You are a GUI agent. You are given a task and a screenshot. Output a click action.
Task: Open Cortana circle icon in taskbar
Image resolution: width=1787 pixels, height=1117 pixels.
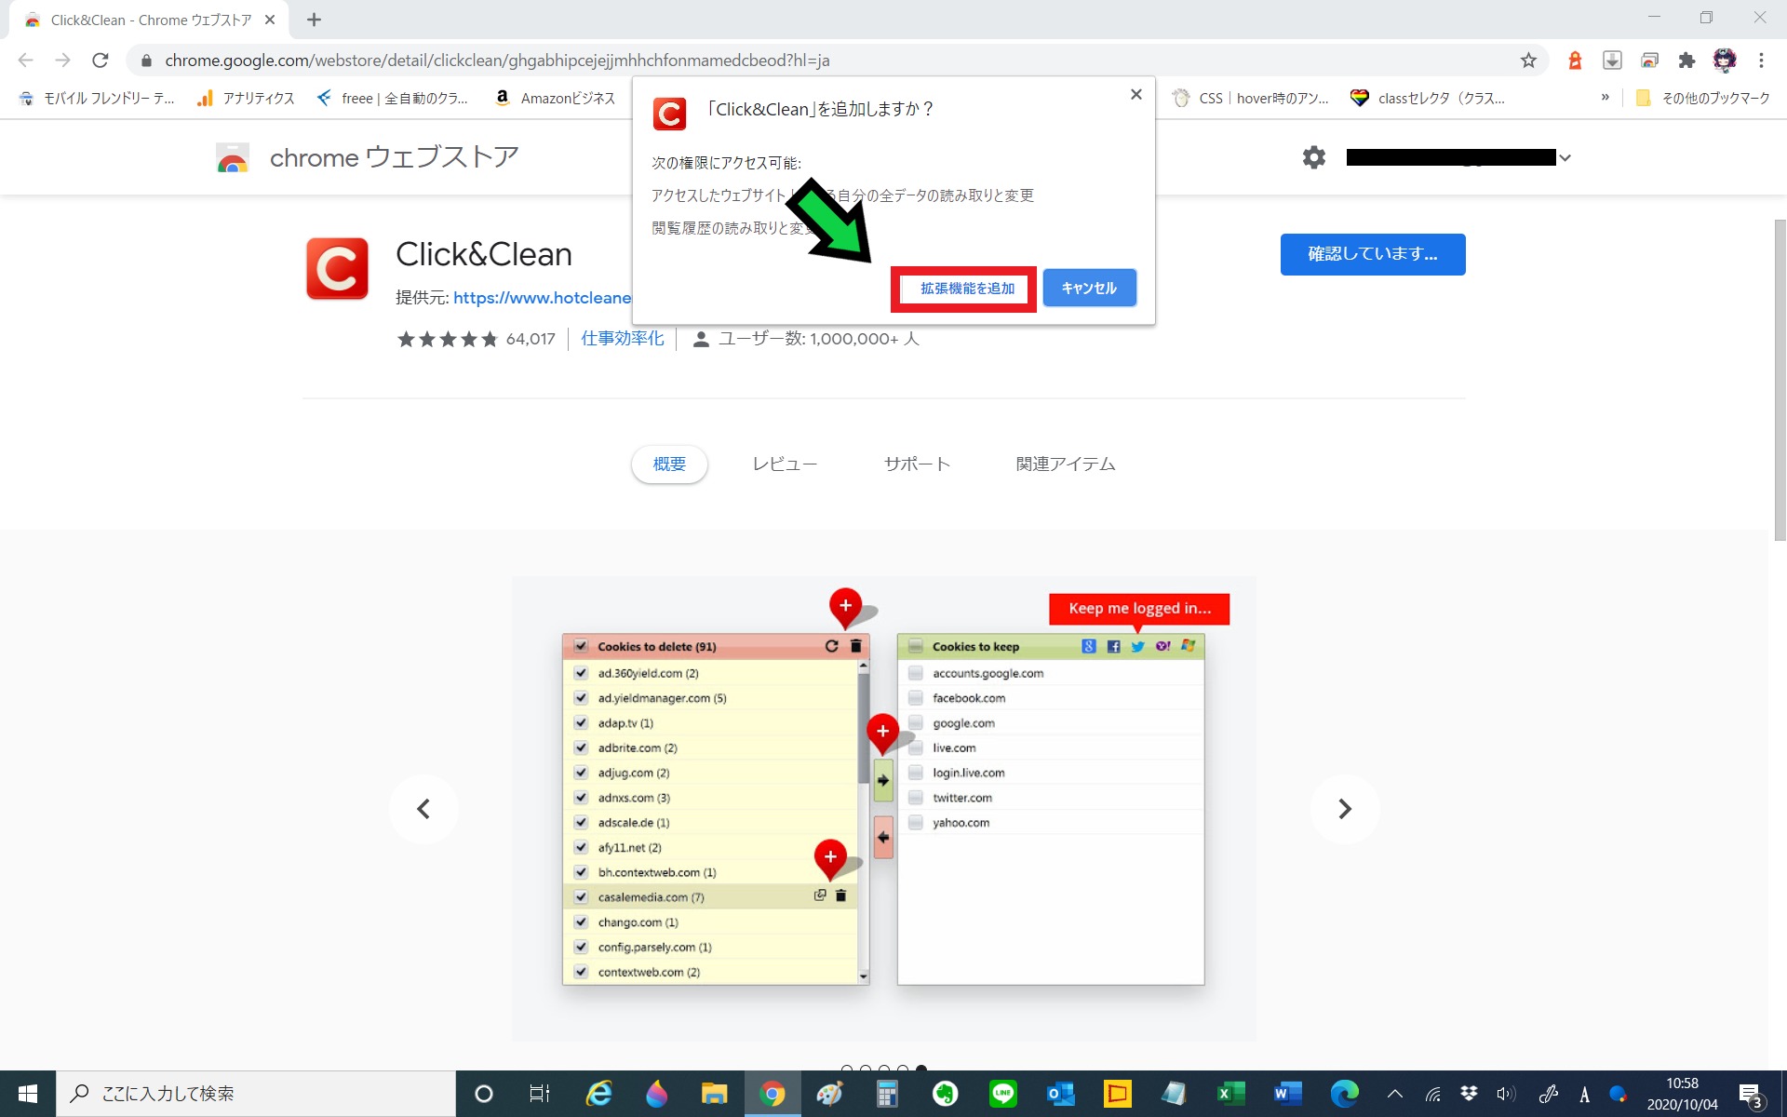[483, 1094]
